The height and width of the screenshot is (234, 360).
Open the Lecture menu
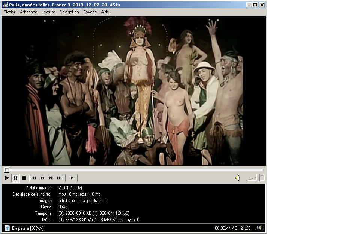48,12
